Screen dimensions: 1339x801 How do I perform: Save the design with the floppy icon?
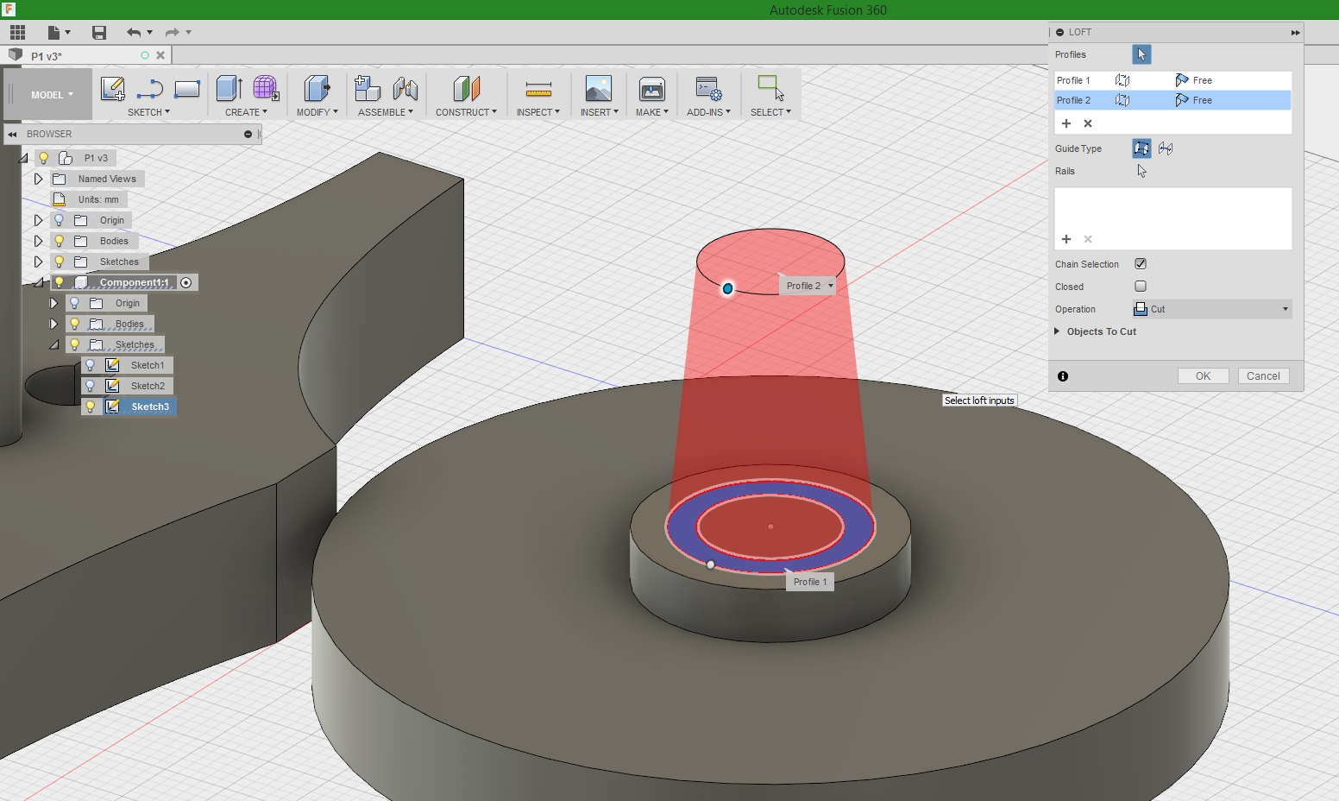pyautogui.click(x=99, y=33)
